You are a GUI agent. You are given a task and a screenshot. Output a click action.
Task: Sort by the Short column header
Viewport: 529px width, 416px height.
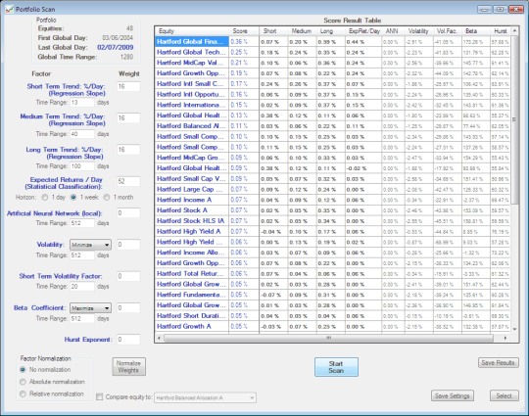(x=273, y=31)
